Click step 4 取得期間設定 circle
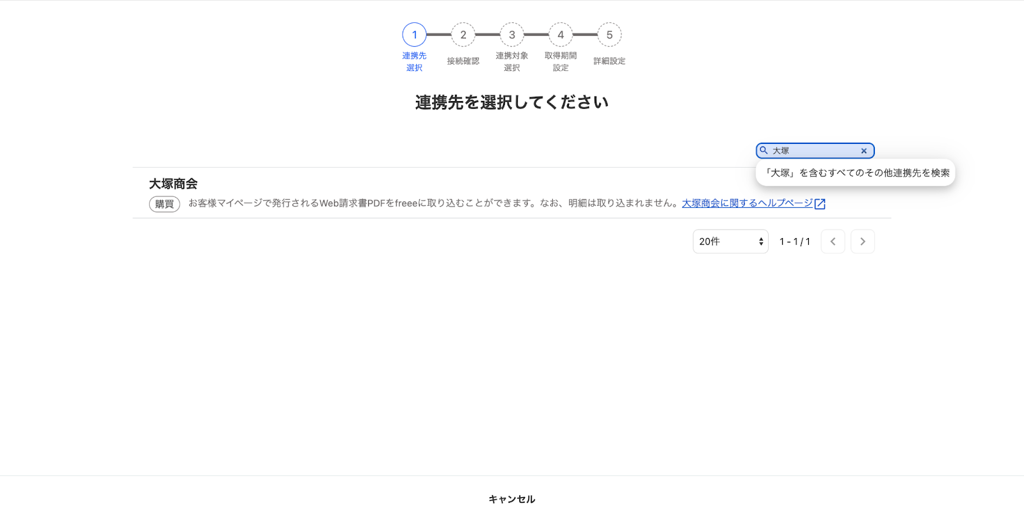 tap(561, 35)
